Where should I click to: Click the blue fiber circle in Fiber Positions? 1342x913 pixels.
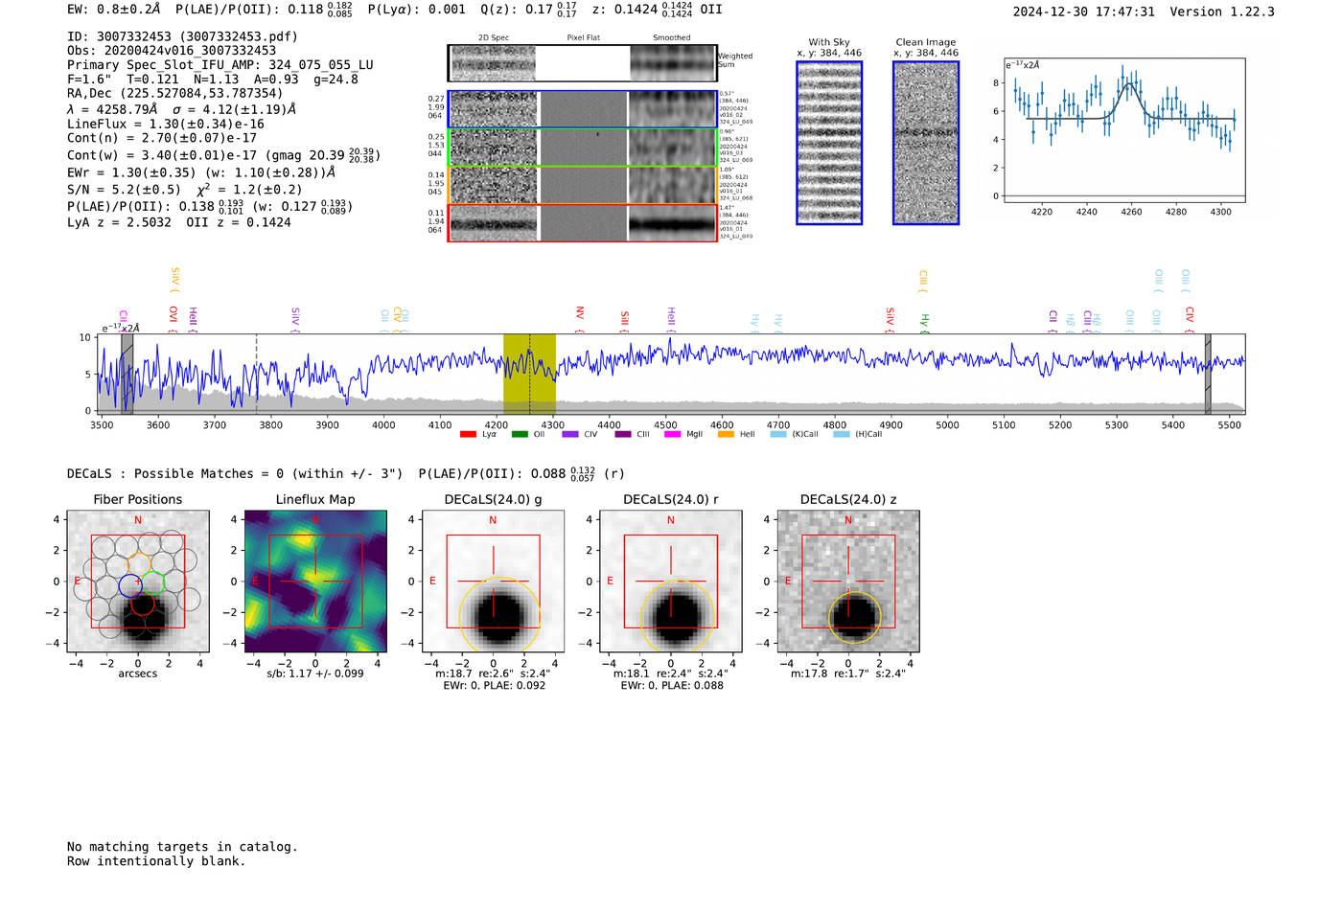pyautogui.click(x=130, y=586)
